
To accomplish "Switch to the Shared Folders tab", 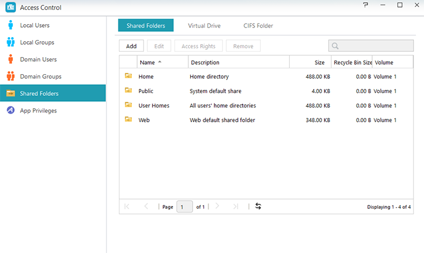I will click(146, 25).
